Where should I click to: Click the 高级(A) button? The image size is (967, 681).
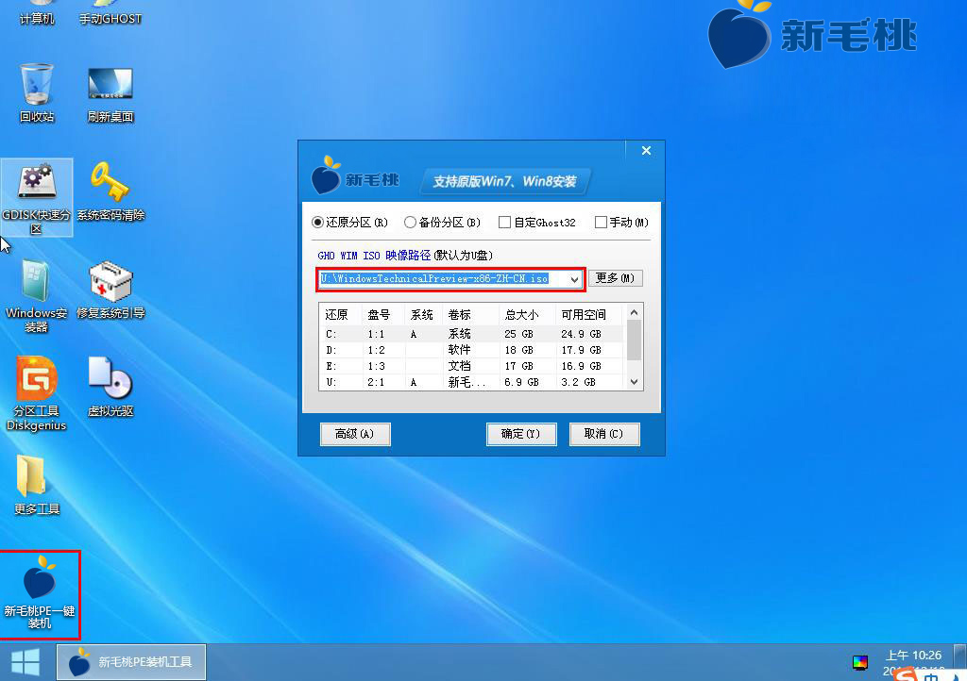point(355,434)
